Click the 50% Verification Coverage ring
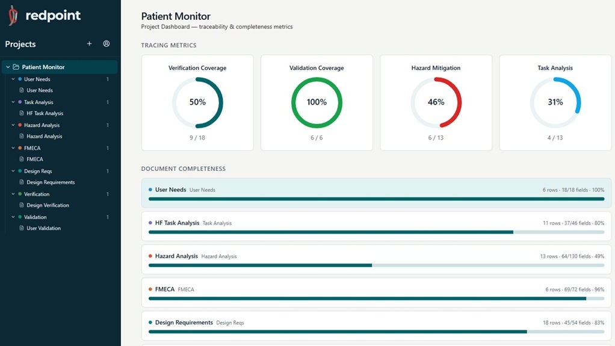This screenshot has height=346, width=615. pos(197,102)
